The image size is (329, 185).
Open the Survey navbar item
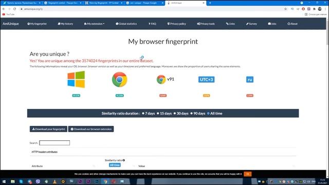(x=251, y=24)
